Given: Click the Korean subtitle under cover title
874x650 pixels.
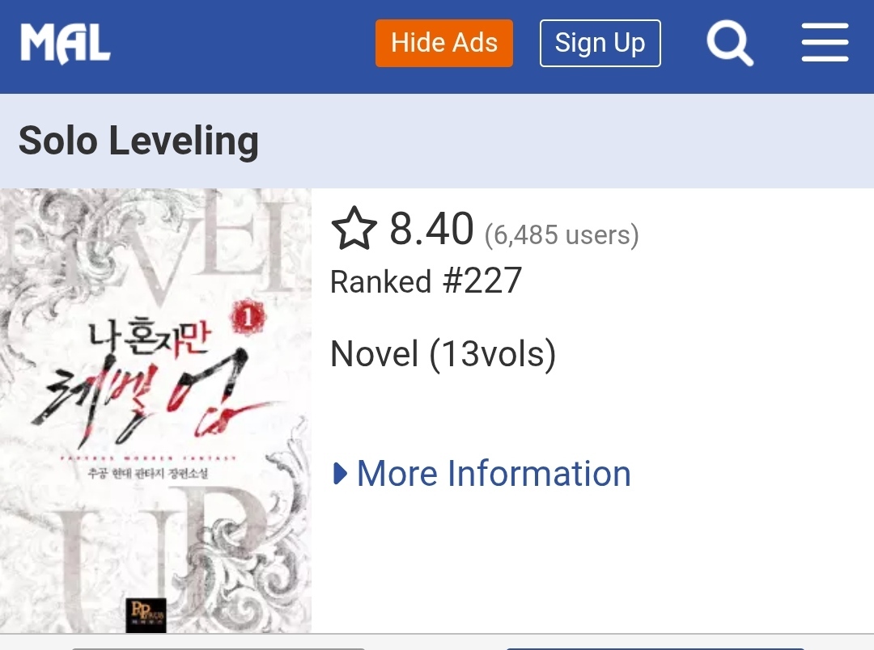Looking at the screenshot, I should point(148,474).
